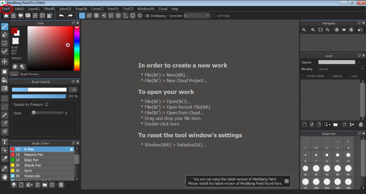The image size is (366, 194).
Task: Select the Watercolor brush
Action: (42, 176)
